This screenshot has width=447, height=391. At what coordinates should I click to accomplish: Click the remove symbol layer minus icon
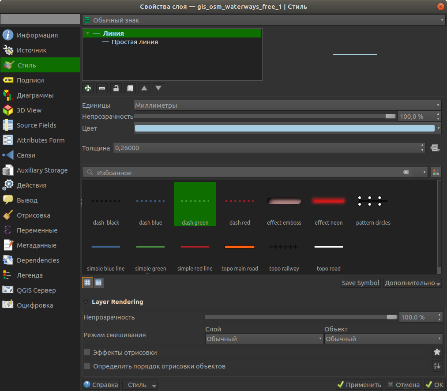click(x=102, y=88)
